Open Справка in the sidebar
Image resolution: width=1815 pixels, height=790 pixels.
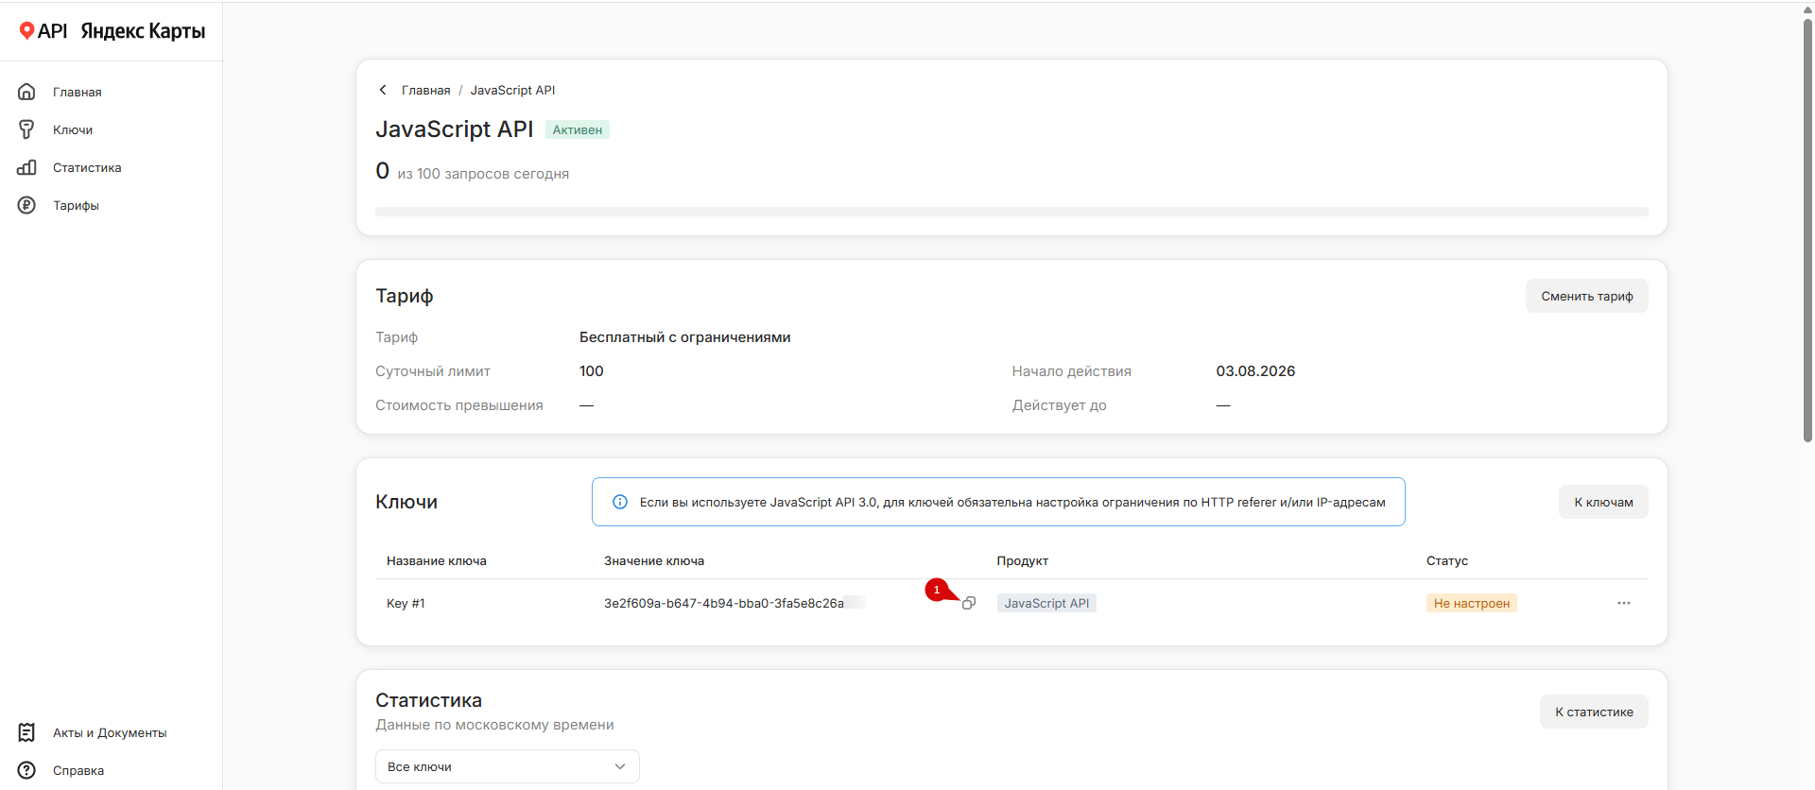pos(78,770)
